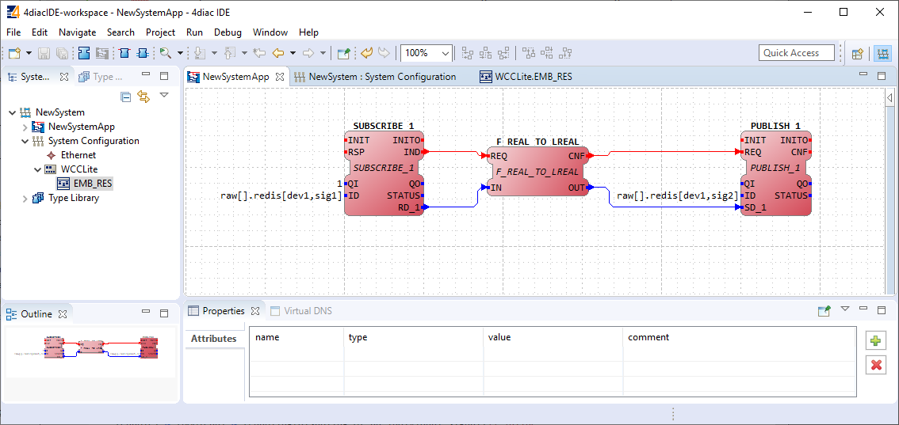This screenshot has width=899, height=425.
Task: Click the gray function block toolbar icon after it
Action: click(x=102, y=53)
